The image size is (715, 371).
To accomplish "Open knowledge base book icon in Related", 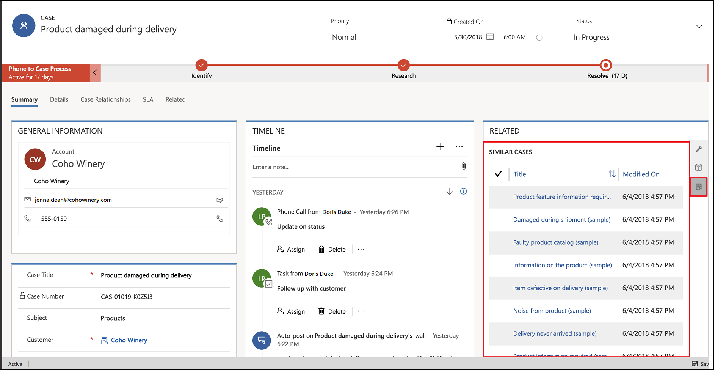I will pos(699,168).
